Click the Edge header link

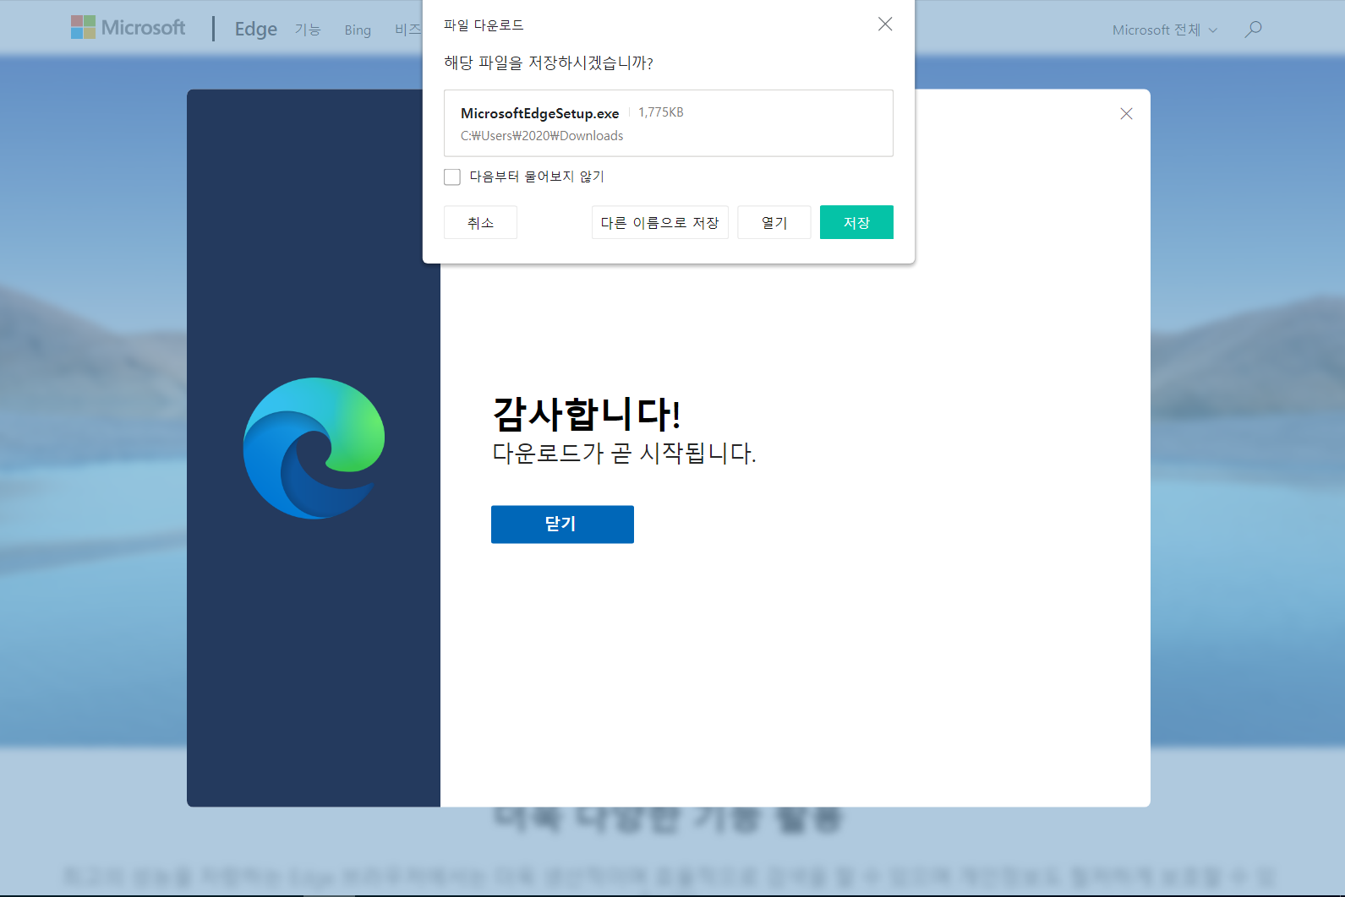[x=256, y=29]
